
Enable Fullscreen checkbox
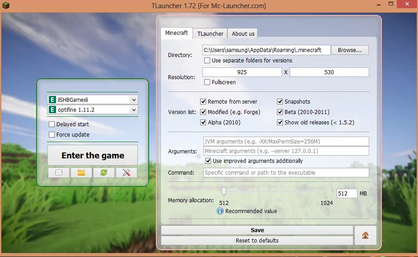[207, 82]
